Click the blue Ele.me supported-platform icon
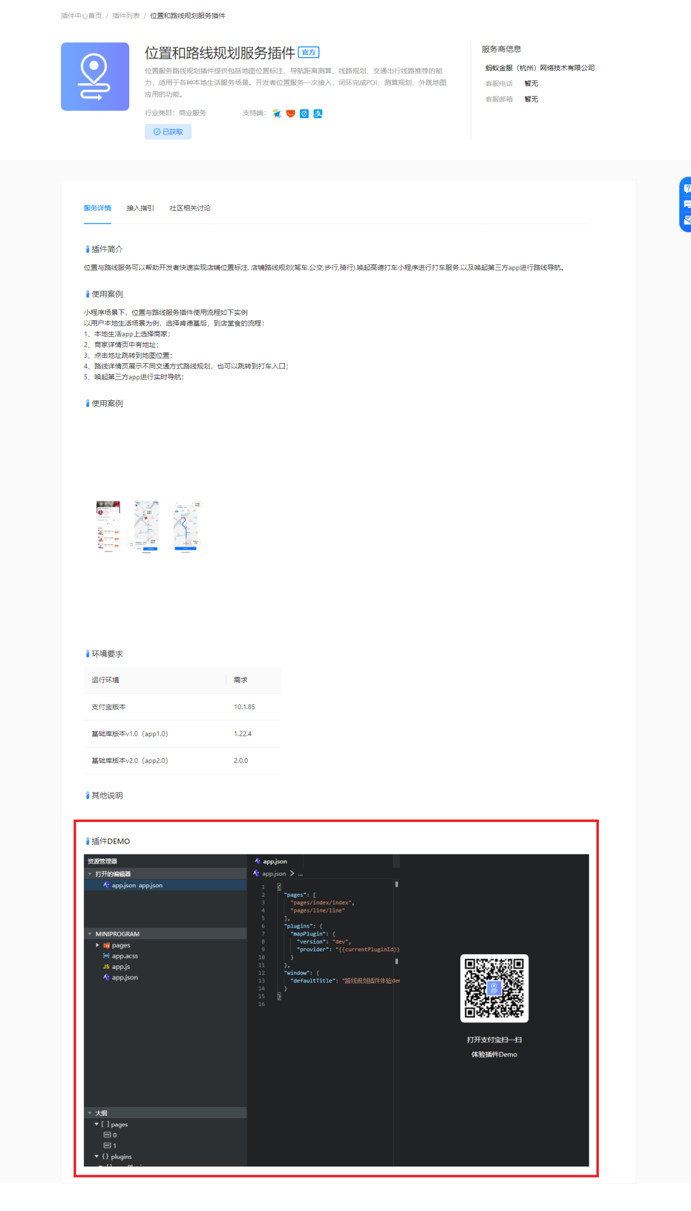 coord(304,113)
